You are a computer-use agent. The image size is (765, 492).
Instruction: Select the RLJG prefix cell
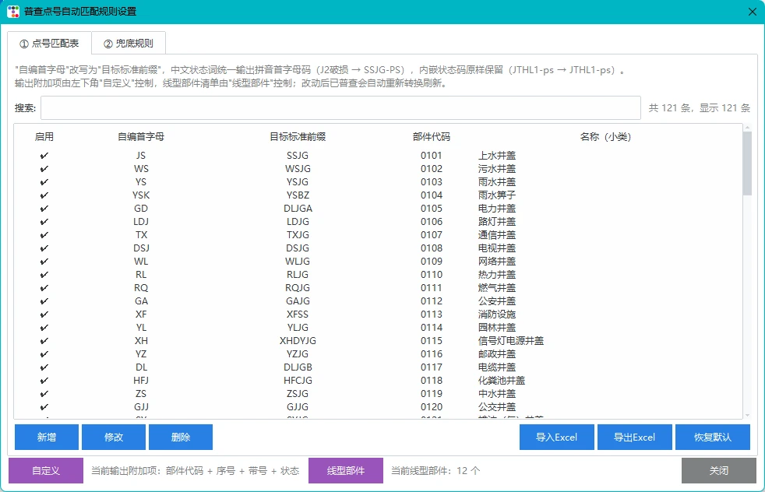pos(298,275)
